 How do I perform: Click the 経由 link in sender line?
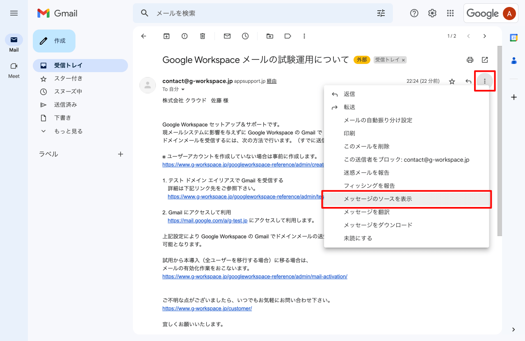click(272, 81)
